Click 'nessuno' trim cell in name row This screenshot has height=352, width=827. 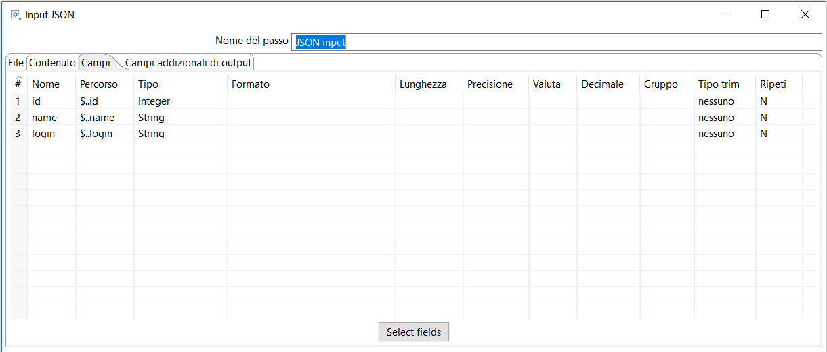point(725,118)
